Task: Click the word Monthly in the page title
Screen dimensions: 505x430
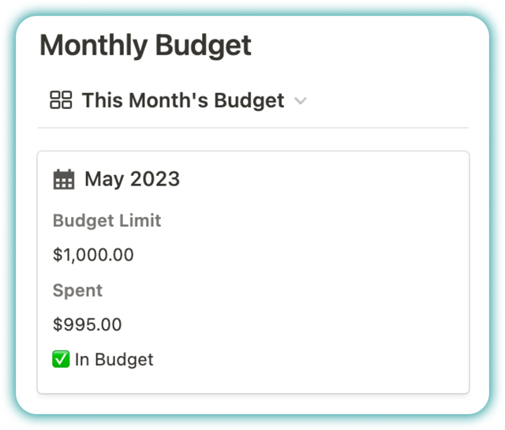Action: (94, 46)
